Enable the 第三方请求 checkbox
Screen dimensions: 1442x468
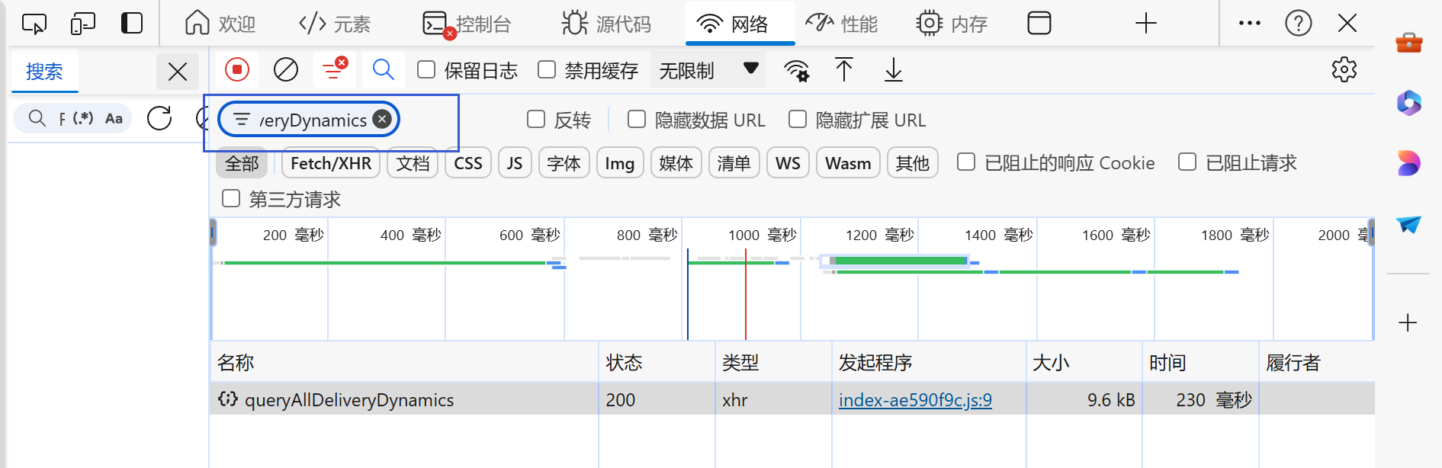tap(231, 199)
